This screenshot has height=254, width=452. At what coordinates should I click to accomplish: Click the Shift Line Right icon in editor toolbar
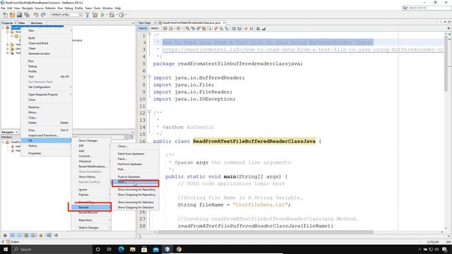click(239, 28)
